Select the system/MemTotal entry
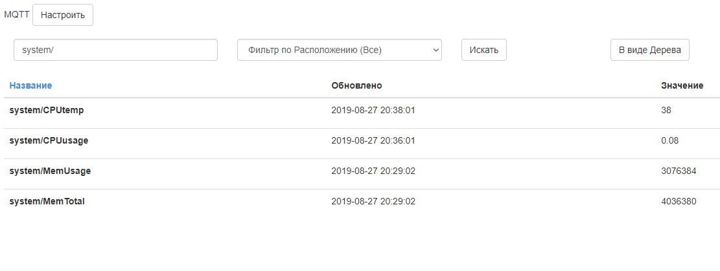The image size is (720, 271). [x=47, y=201]
